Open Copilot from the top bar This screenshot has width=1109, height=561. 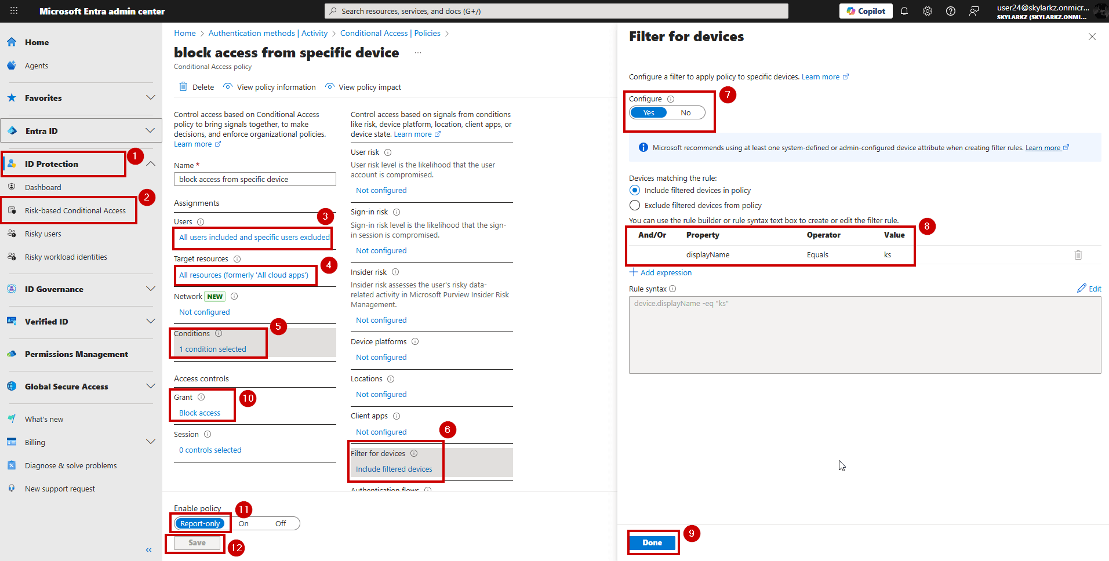point(866,10)
